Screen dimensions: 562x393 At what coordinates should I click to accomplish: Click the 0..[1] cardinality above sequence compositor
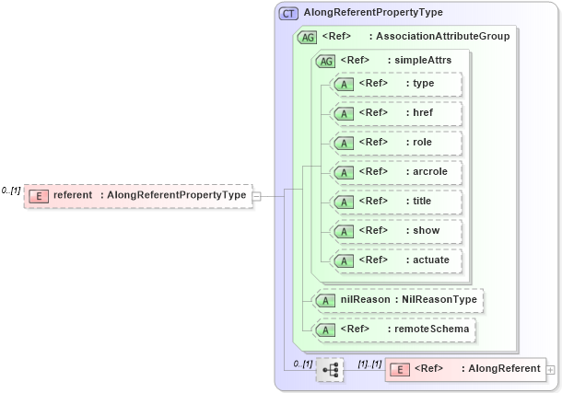[303, 364]
